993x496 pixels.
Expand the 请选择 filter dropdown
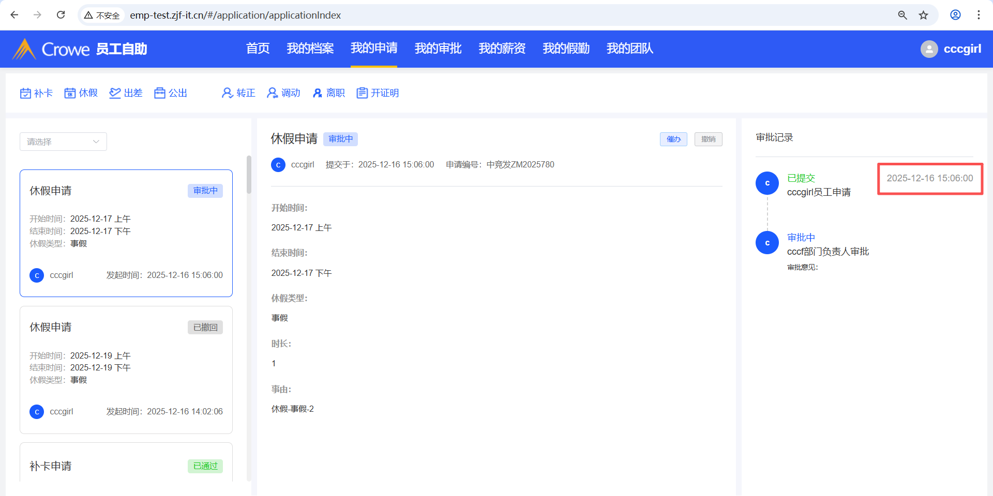click(x=63, y=142)
